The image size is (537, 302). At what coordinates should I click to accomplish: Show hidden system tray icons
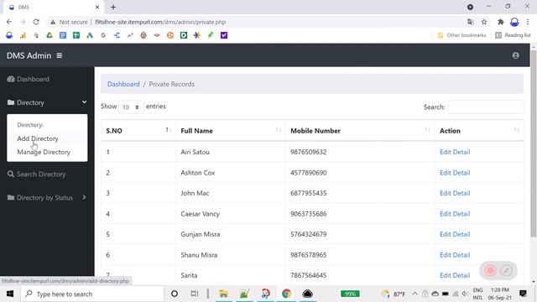(x=414, y=294)
